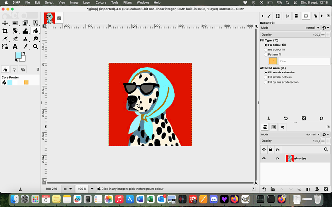Image resolution: width=332 pixels, height=207 pixels.
Task: Select the Paintbrush tool
Action: click(5, 39)
